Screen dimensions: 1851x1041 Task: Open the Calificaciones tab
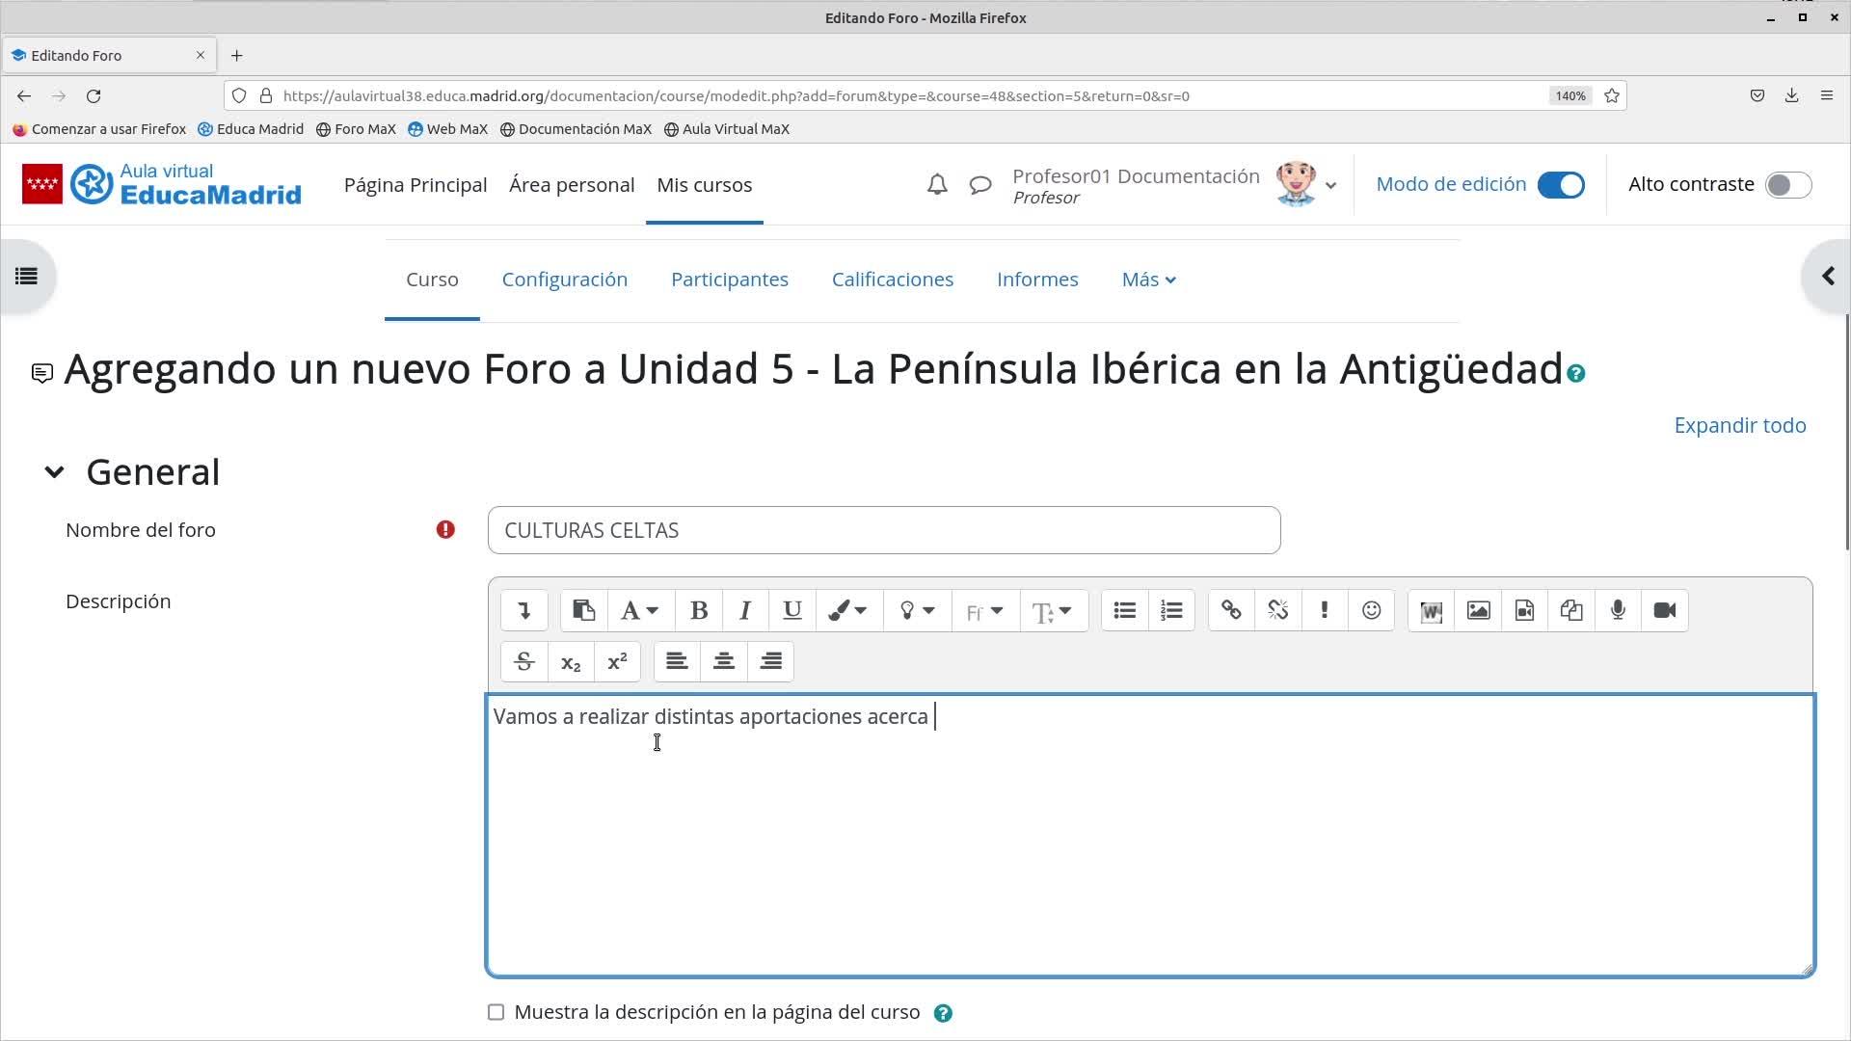coord(892,280)
